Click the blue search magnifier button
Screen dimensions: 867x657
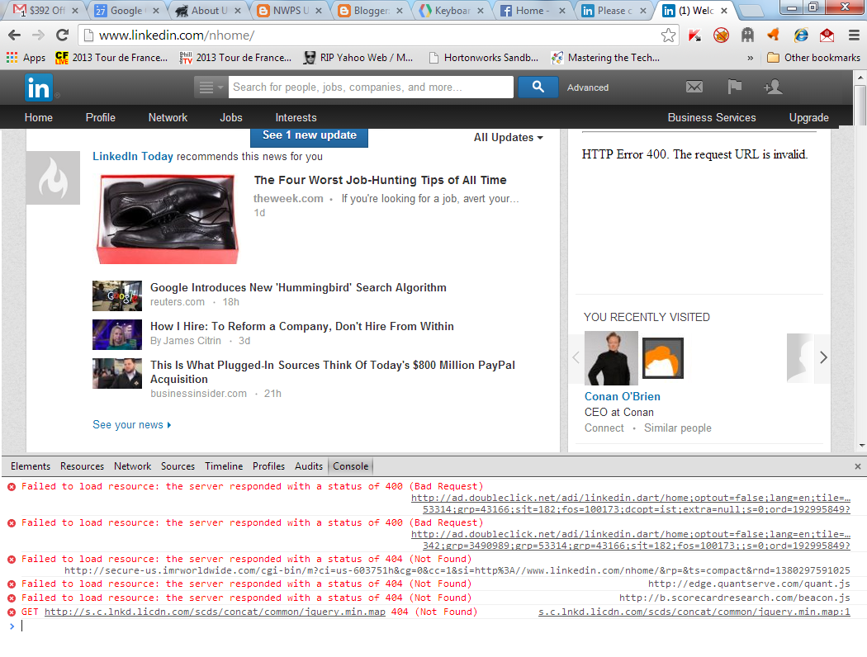(538, 87)
